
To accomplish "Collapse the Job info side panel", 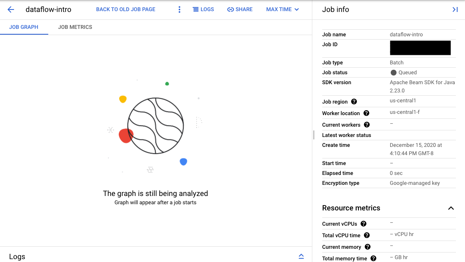I will coord(454,9).
